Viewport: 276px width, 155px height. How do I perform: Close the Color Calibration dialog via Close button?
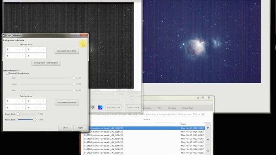65,128
